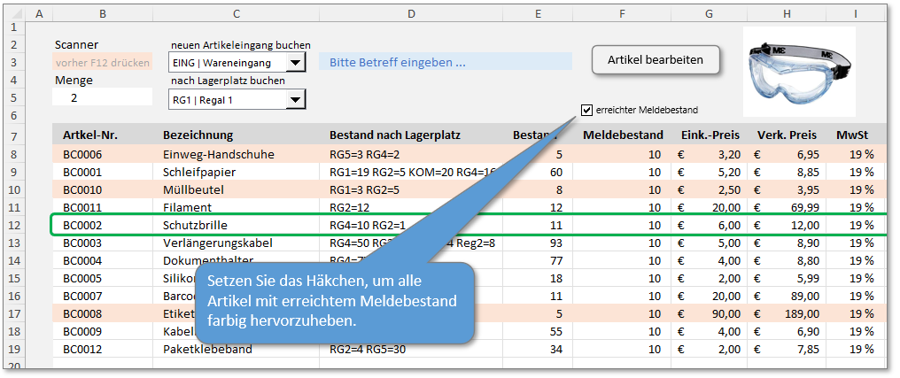Click the Verlängerungskabel cell
Screen dimensions: 900x378
(x=236, y=243)
